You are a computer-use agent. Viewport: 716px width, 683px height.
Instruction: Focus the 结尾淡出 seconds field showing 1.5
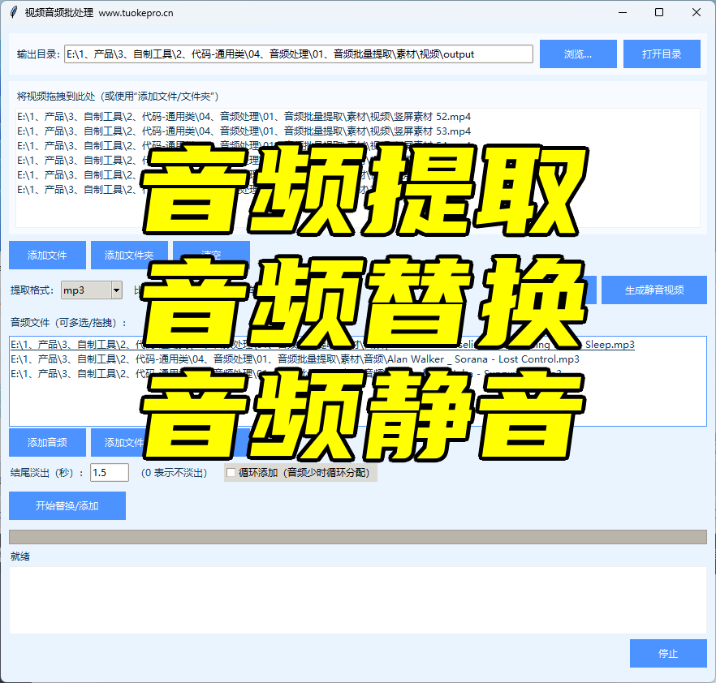coord(110,473)
